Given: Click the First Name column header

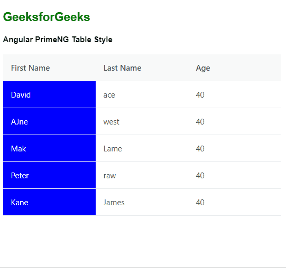Looking at the screenshot, I should tap(50, 68).
